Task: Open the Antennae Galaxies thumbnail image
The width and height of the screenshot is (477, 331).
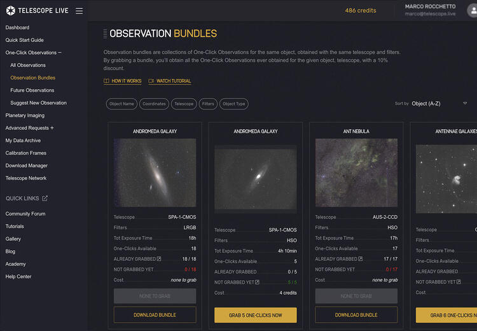Action: [446, 179]
